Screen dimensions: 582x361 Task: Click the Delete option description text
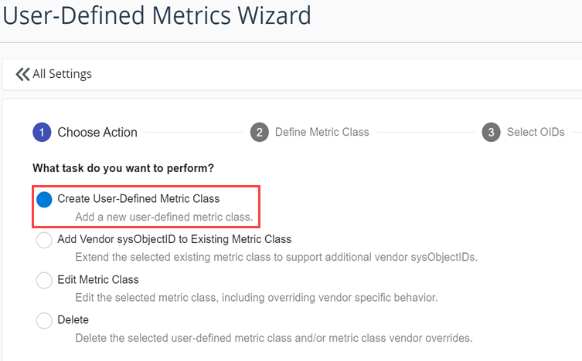coord(274,338)
